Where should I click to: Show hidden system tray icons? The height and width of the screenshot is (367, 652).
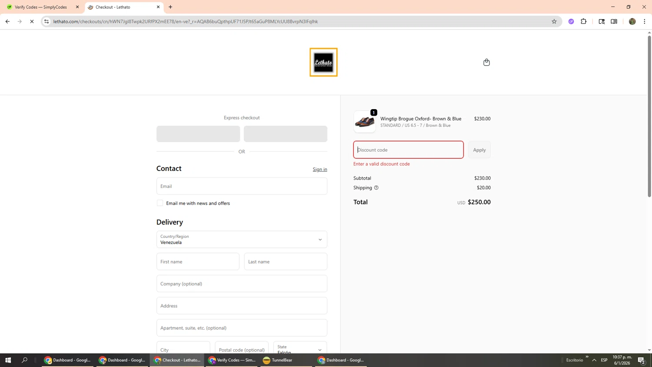[x=594, y=360]
